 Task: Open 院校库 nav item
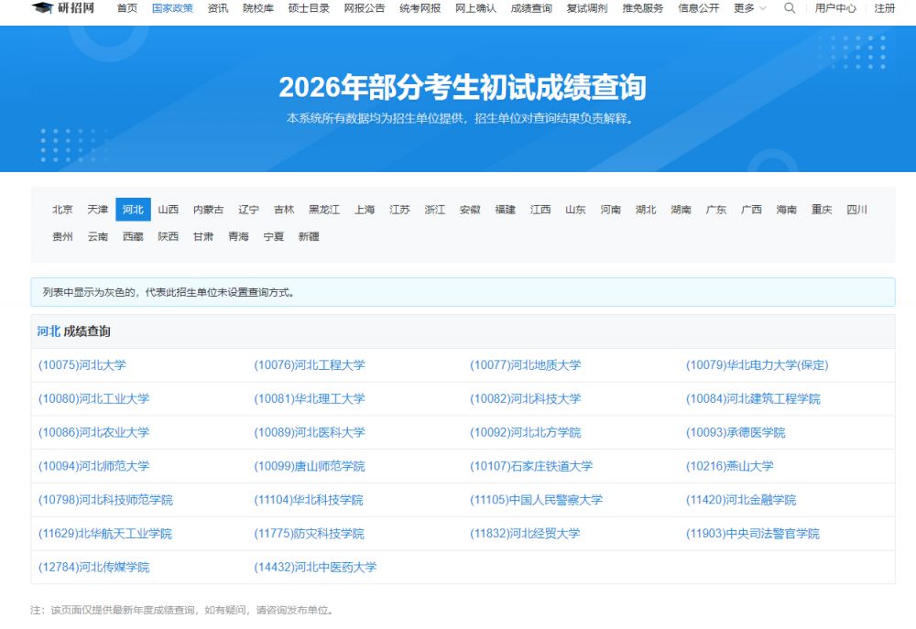258,8
